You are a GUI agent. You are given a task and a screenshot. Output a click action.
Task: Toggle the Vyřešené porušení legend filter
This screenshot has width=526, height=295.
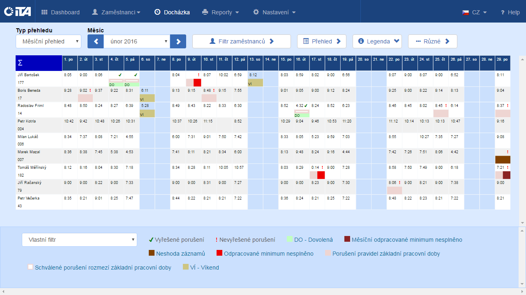176,240
